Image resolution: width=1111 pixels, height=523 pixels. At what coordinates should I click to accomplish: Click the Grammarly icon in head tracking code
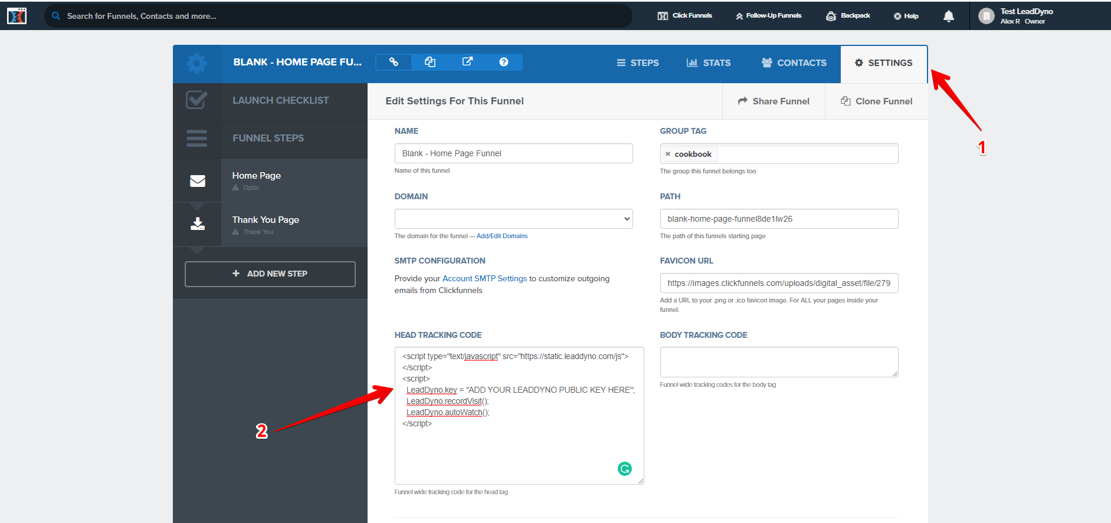pos(625,469)
